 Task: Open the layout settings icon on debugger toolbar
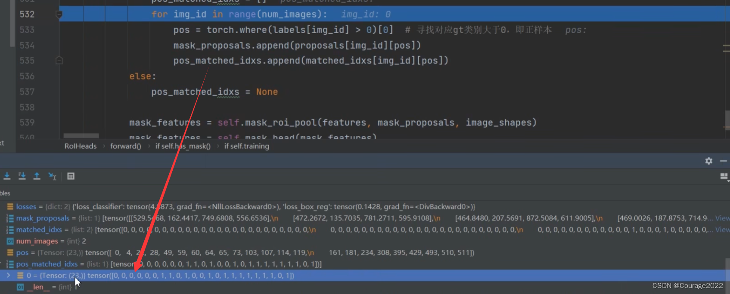[x=724, y=177]
